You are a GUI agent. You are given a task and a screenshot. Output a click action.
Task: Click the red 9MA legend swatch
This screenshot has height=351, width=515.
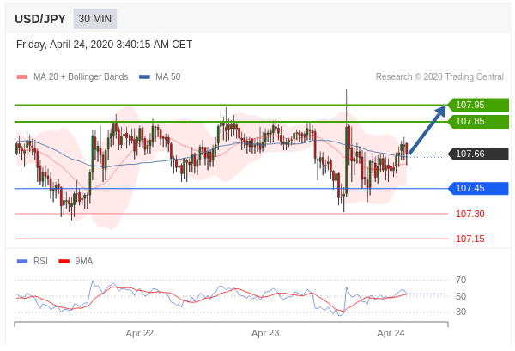pos(64,262)
